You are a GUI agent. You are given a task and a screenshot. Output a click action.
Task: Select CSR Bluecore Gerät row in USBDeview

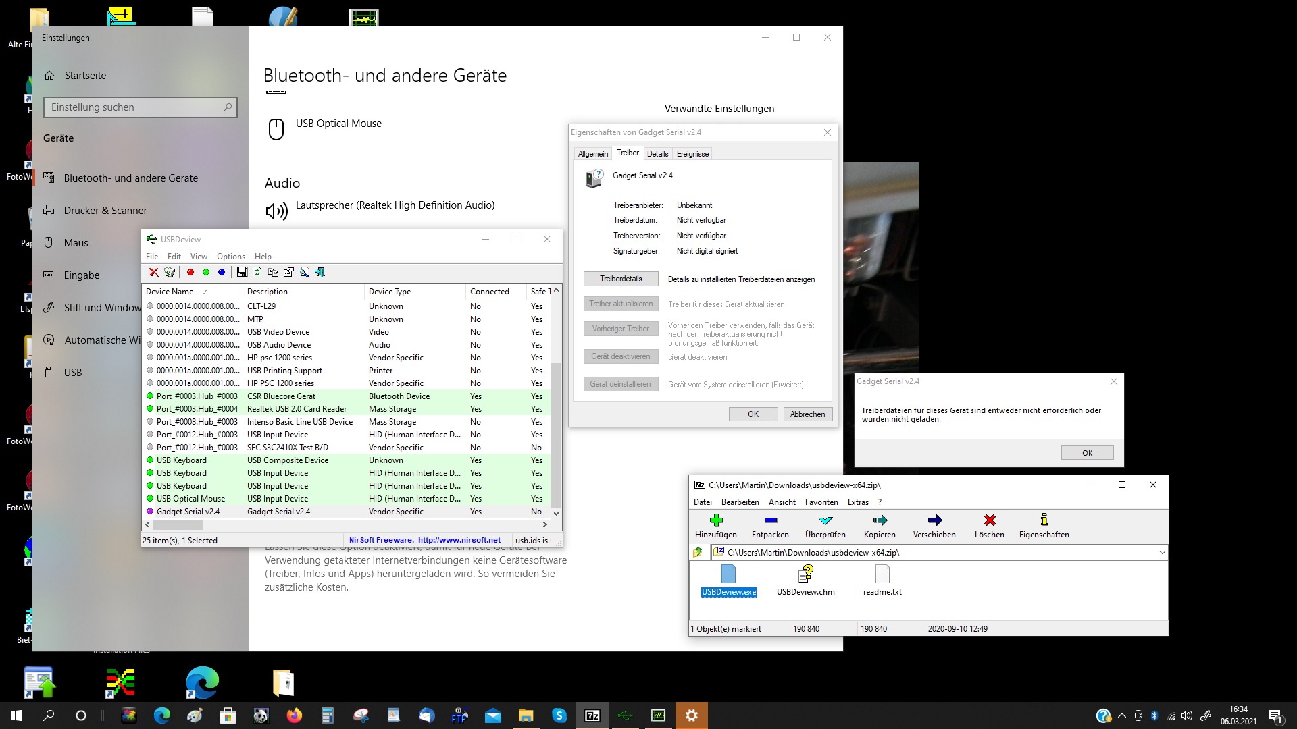point(348,396)
